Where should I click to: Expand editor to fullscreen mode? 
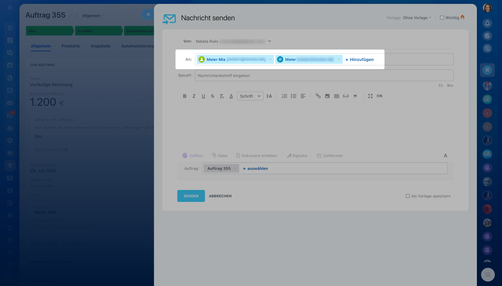[x=370, y=96]
